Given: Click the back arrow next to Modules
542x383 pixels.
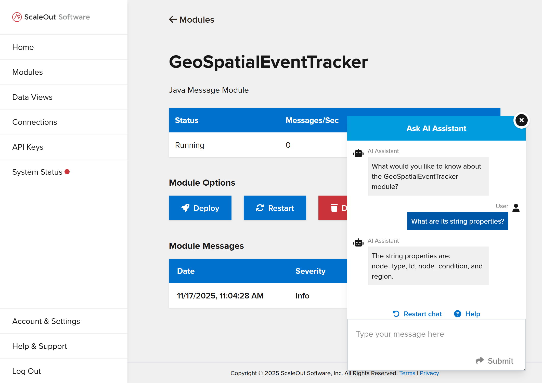Looking at the screenshot, I should [x=173, y=20].
